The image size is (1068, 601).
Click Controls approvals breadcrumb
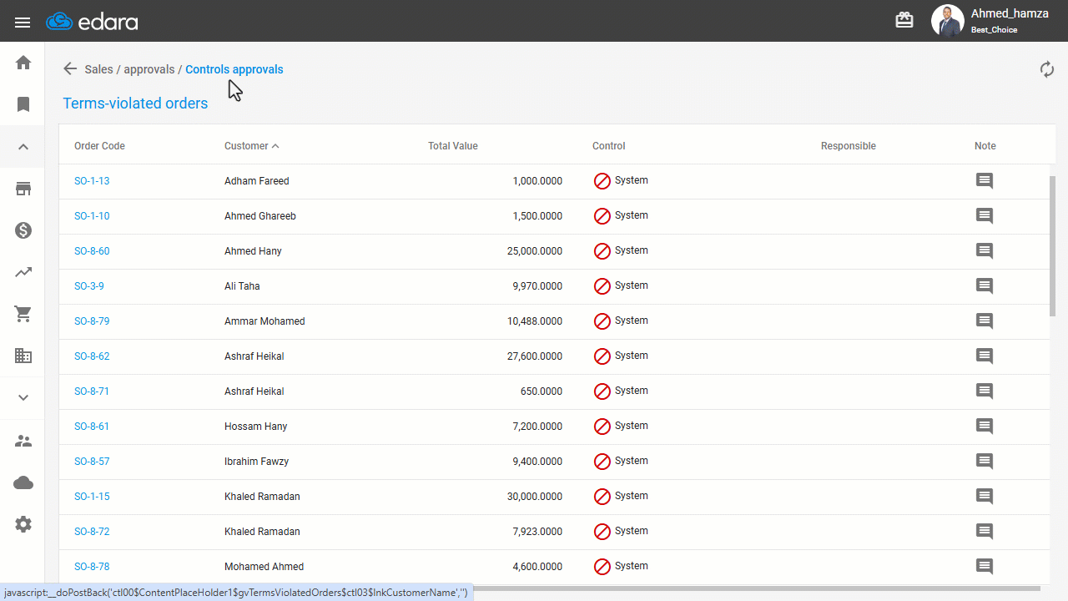tap(234, 69)
